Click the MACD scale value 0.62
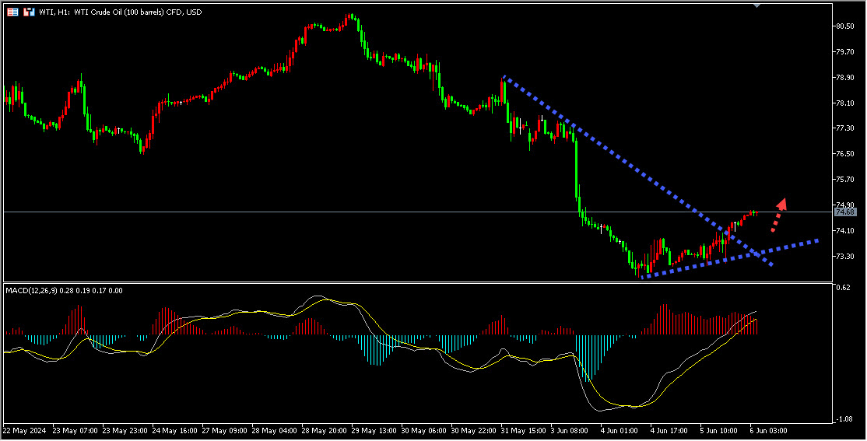 click(x=844, y=287)
